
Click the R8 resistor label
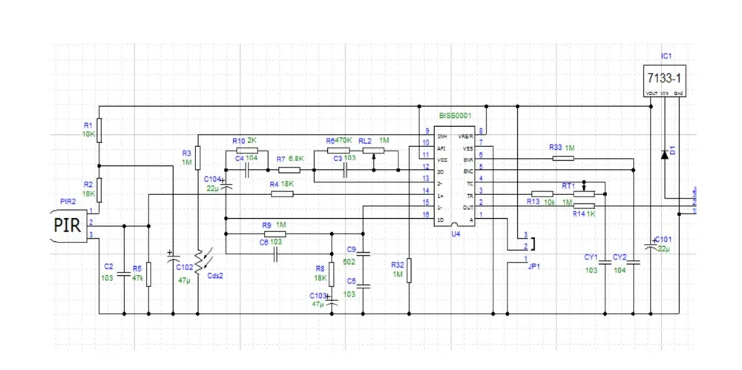[x=321, y=268]
